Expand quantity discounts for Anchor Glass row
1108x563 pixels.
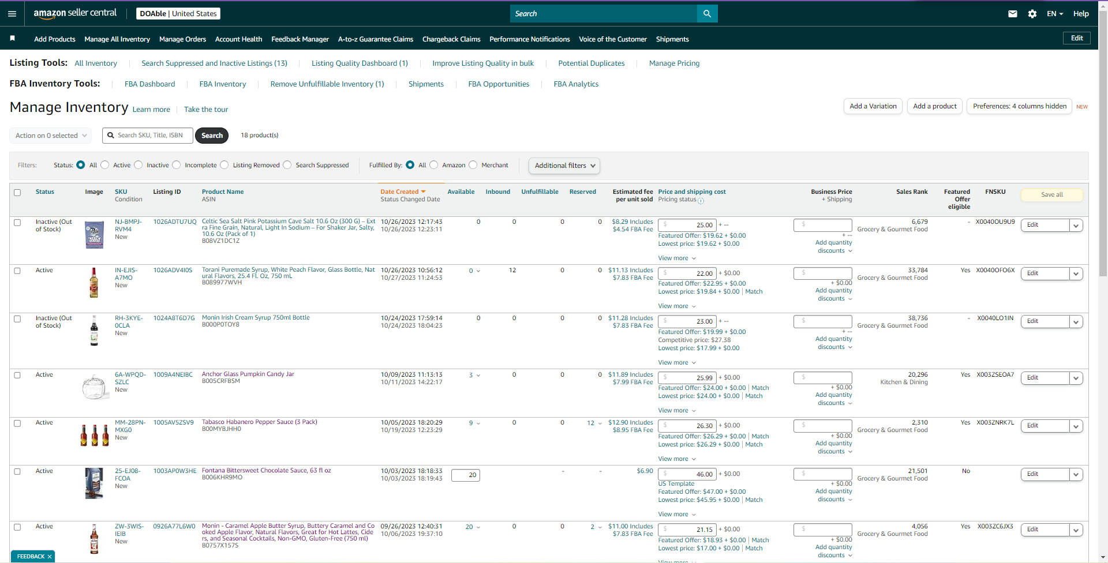834,399
